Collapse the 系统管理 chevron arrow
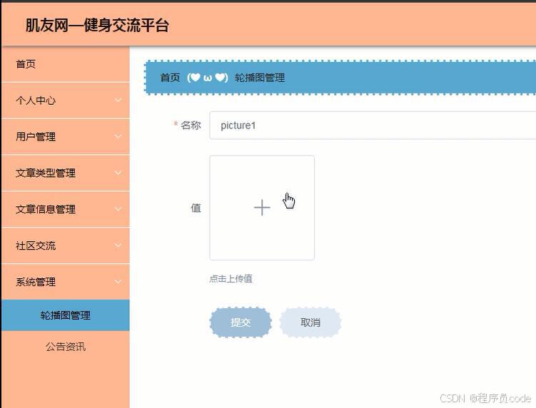The width and height of the screenshot is (536, 408). [x=118, y=282]
